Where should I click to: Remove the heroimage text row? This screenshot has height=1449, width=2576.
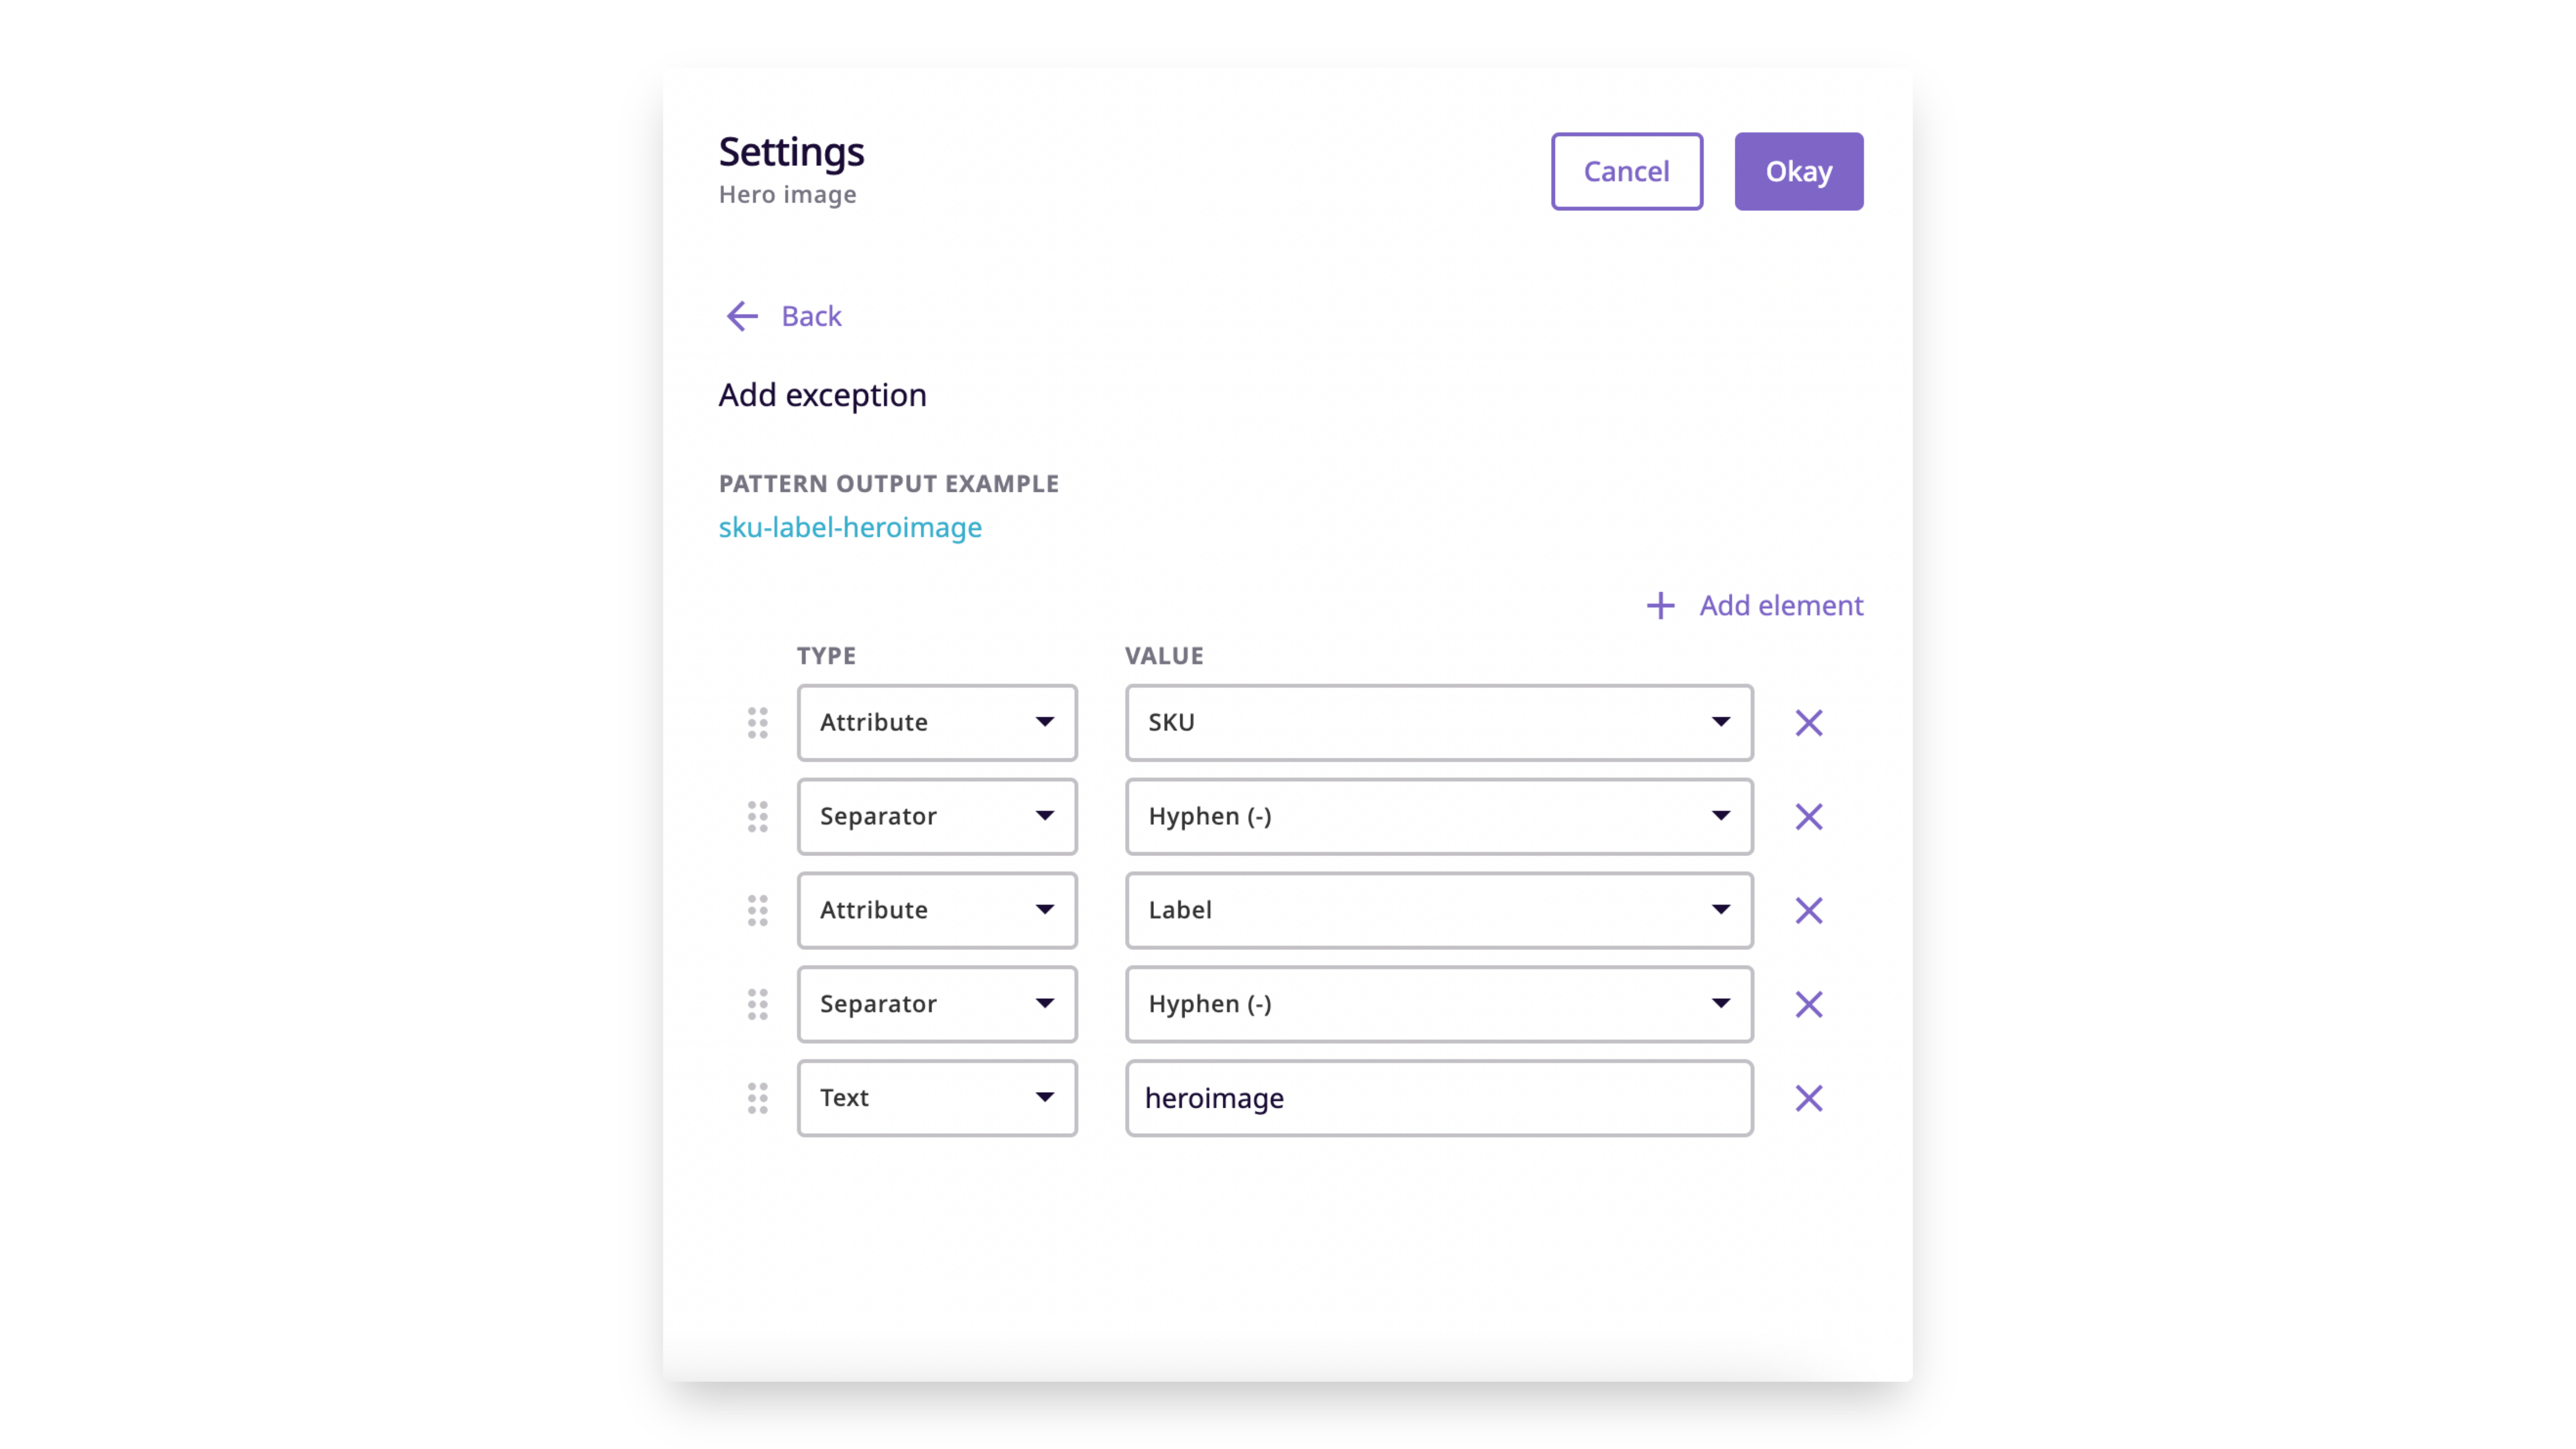pos(1808,1098)
